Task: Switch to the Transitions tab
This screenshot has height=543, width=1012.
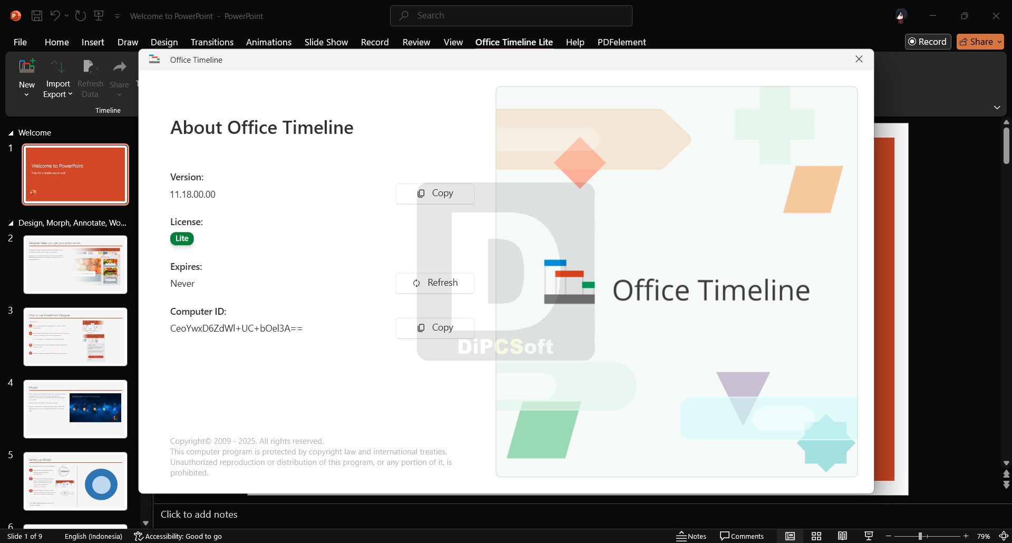Action: (212, 42)
